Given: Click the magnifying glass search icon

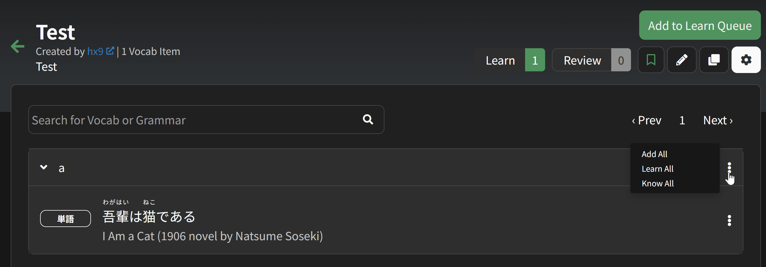Looking at the screenshot, I should point(368,120).
